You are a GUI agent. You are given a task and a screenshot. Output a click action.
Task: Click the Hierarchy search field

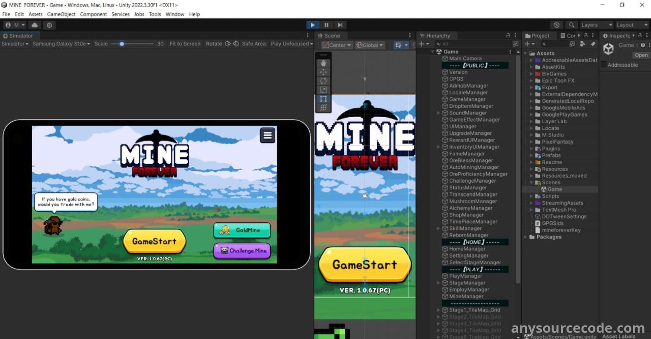click(474, 44)
